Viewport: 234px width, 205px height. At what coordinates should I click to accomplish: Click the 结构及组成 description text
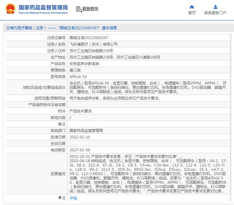point(148,88)
